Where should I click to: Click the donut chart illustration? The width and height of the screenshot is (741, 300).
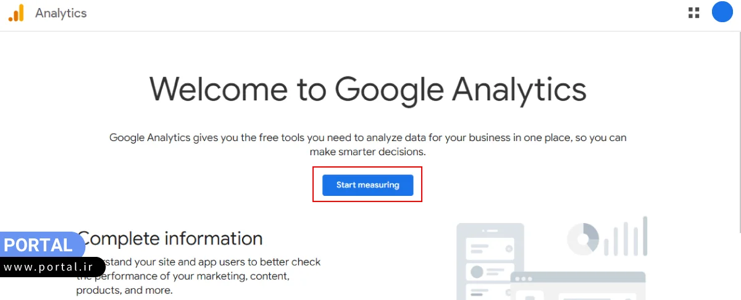point(584,238)
